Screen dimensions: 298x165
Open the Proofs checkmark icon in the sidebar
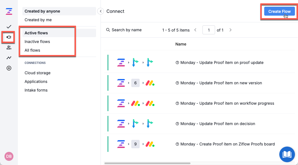[9, 27]
